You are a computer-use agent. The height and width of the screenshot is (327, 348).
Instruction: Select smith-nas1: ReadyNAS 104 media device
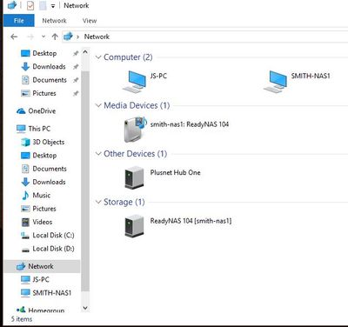(x=135, y=130)
